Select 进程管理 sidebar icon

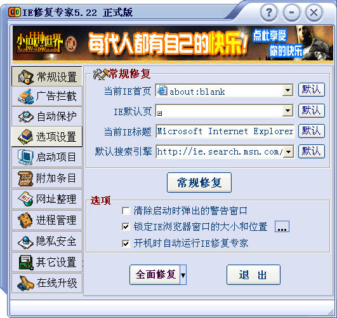click(26, 220)
